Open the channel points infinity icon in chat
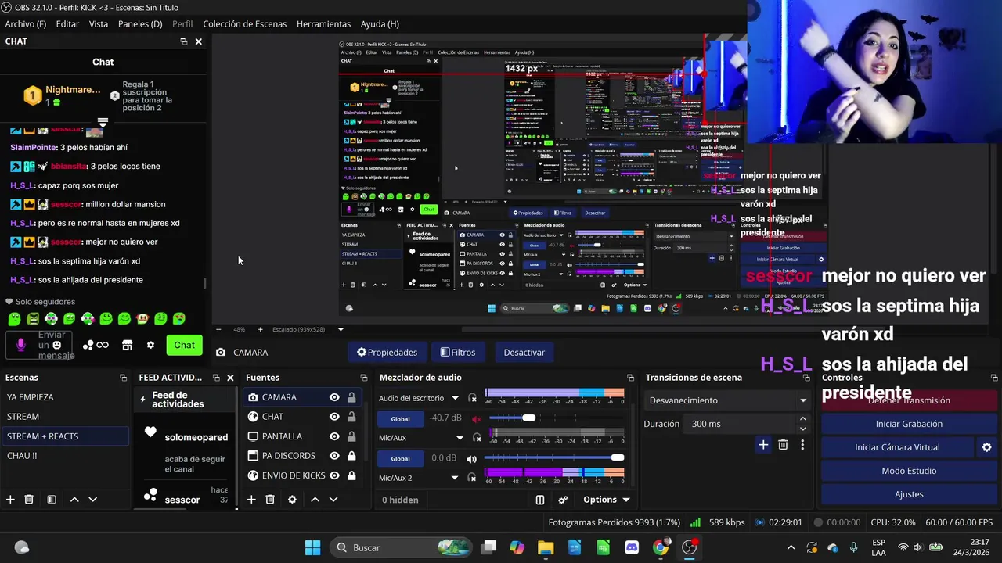 point(103,345)
